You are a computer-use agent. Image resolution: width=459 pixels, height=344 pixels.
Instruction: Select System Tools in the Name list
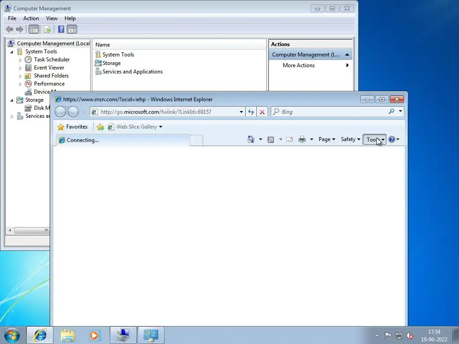pyautogui.click(x=118, y=54)
